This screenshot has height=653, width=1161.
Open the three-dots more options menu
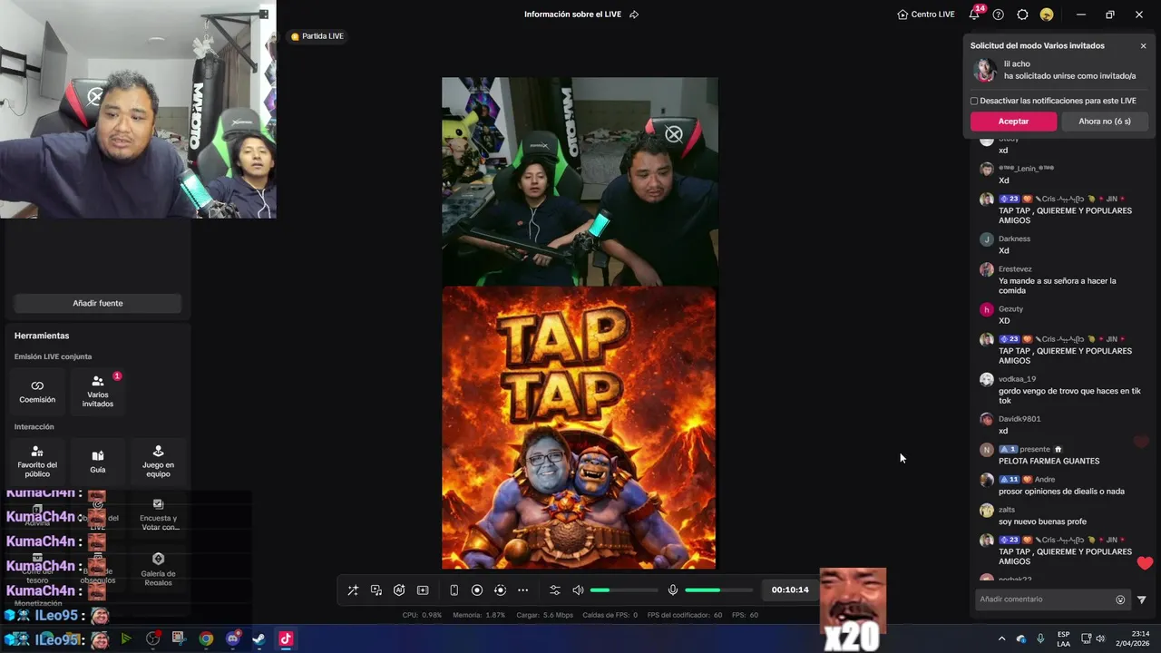523,590
